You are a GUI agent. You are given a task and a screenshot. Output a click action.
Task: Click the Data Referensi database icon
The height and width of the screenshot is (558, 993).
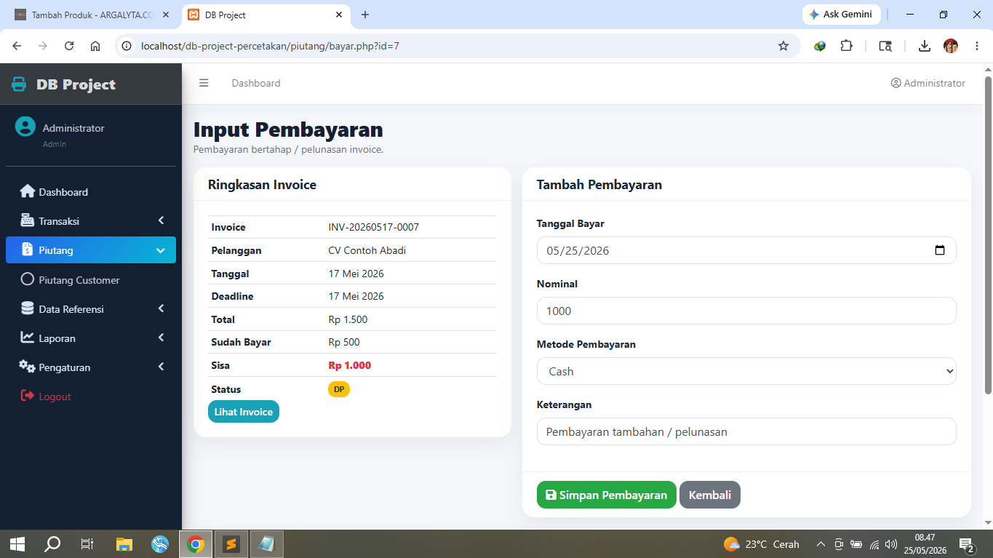(x=28, y=308)
